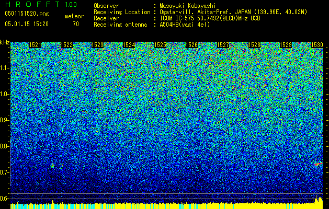Click the 1524 time marker
The image size is (329, 209).
pyautogui.click(x=129, y=45)
